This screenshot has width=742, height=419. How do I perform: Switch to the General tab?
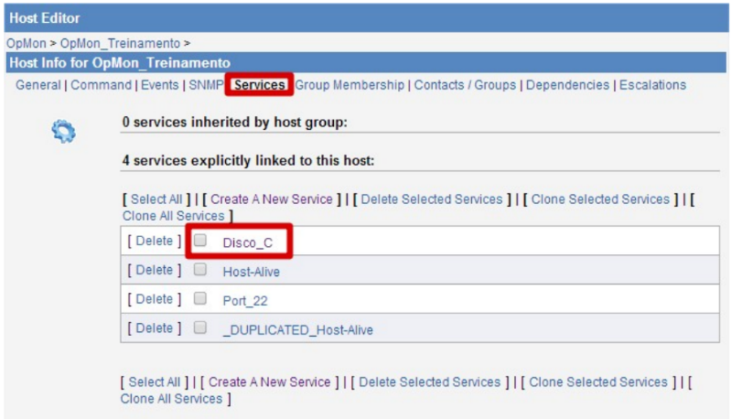tap(38, 85)
